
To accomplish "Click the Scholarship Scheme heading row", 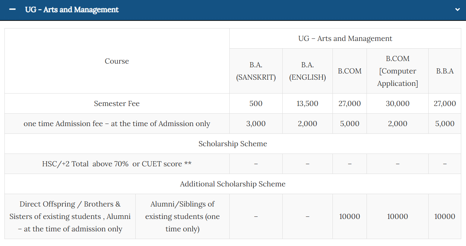I will point(233,144).
